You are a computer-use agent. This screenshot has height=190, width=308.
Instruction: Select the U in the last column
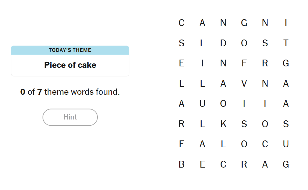(x=286, y=144)
